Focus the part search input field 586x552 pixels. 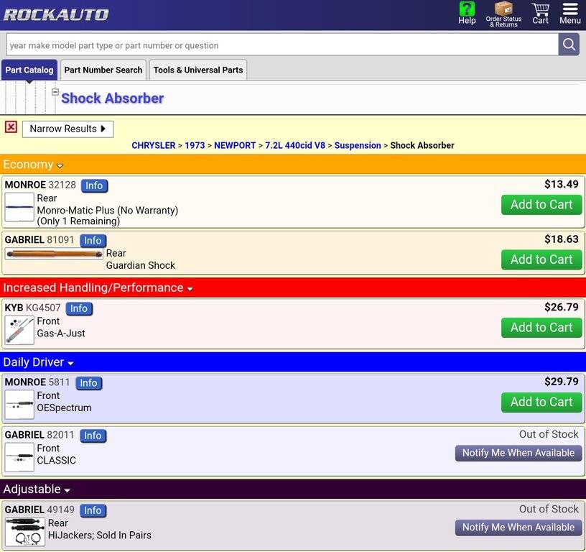click(x=282, y=45)
